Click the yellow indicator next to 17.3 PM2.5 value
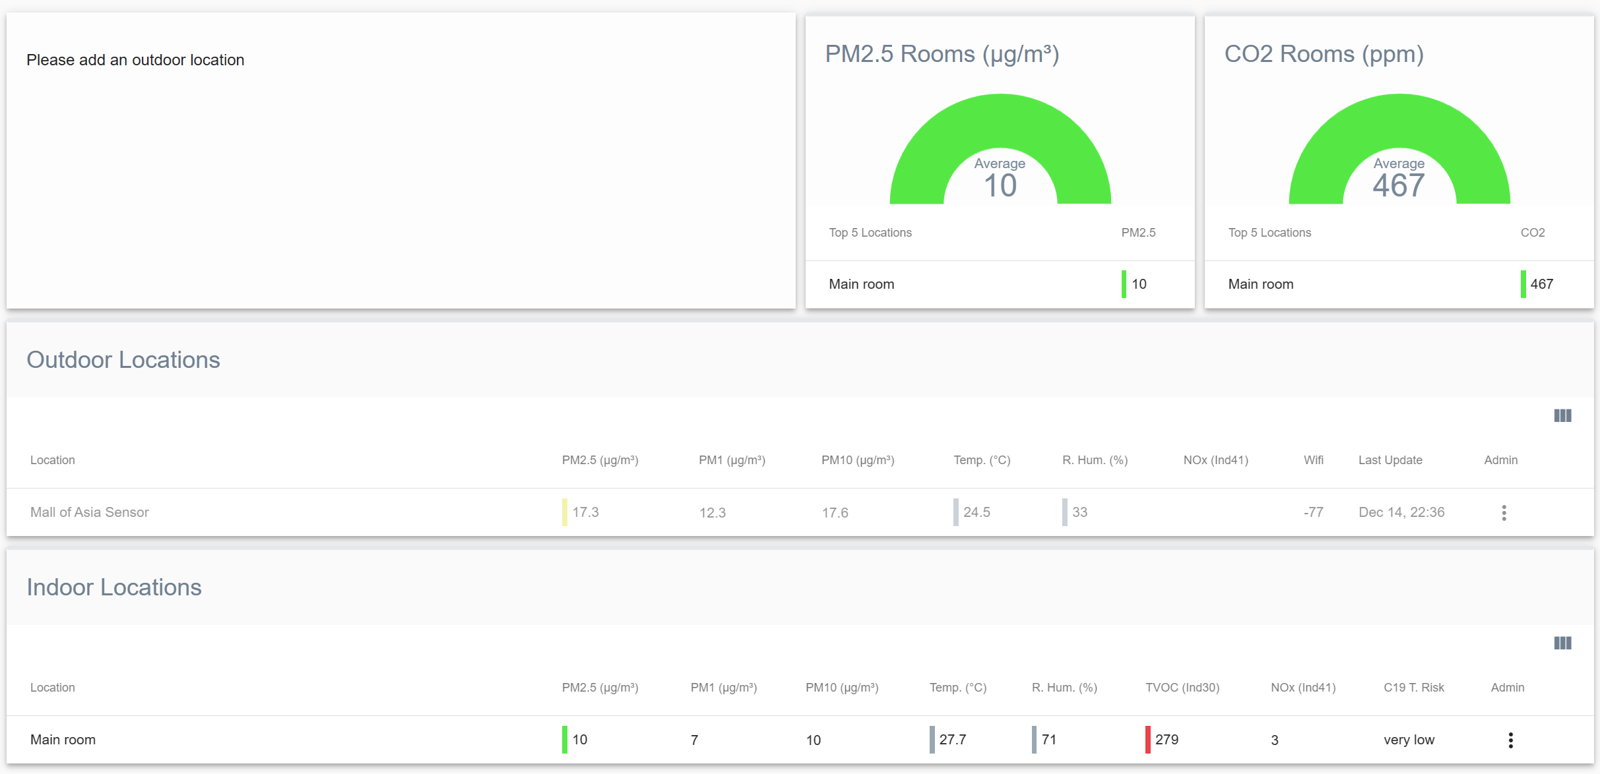The width and height of the screenshot is (1600, 774). pyautogui.click(x=564, y=512)
